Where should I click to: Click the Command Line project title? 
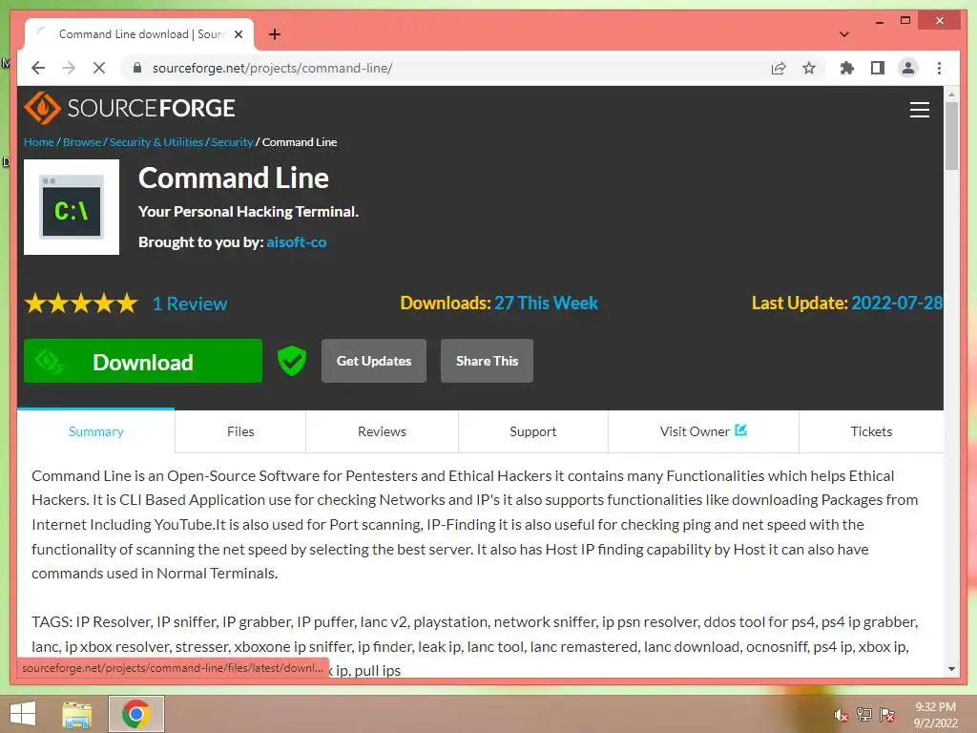point(234,178)
